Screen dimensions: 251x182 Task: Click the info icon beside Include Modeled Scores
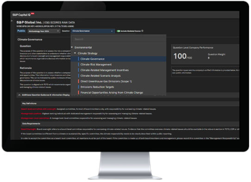pyautogui.click(x=142, y=31)
